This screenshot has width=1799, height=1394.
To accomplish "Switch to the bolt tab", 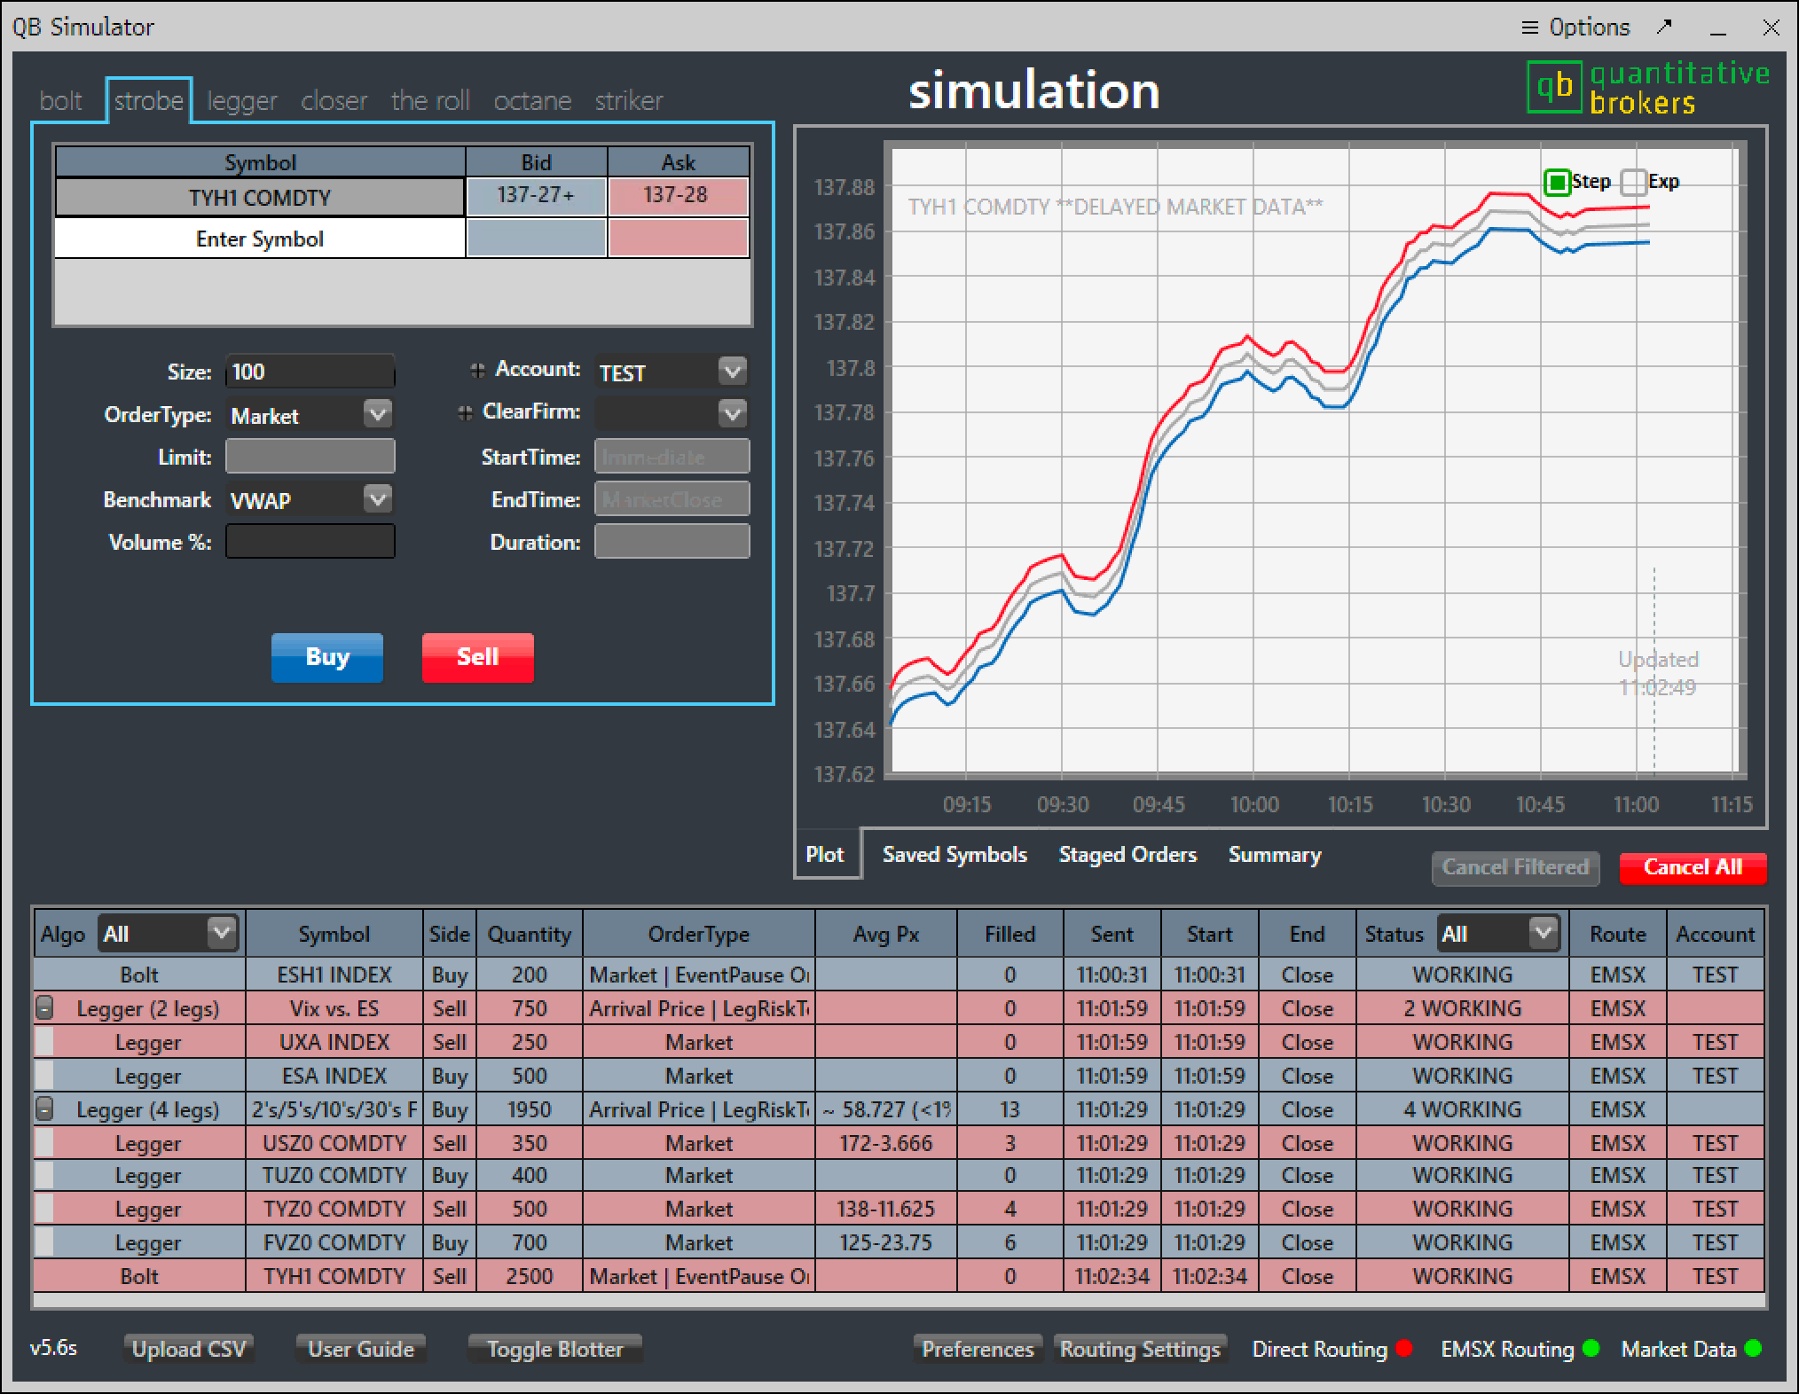I will coord(60,101).
